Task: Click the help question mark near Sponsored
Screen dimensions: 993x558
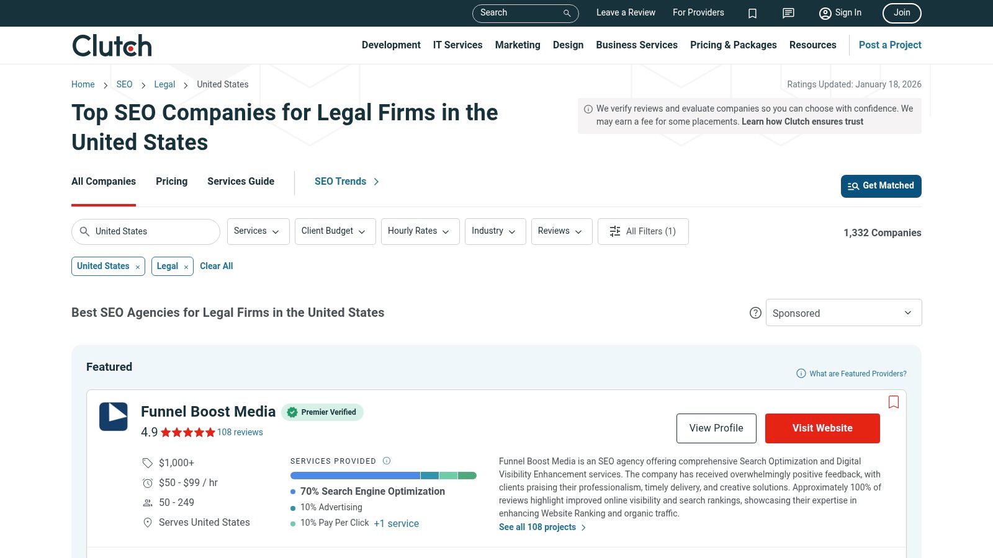Action: coord(755,313)
